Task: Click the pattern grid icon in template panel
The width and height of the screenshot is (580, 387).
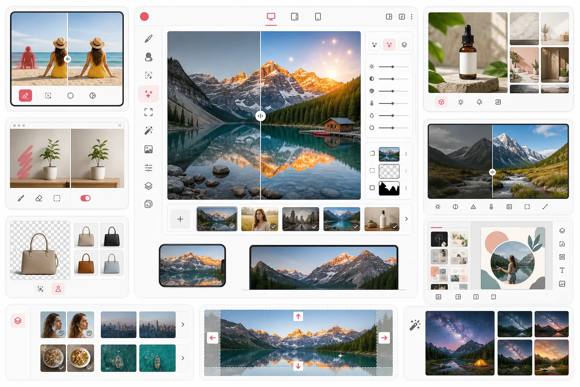Action: pyautogui.click(x=562, y=257)
